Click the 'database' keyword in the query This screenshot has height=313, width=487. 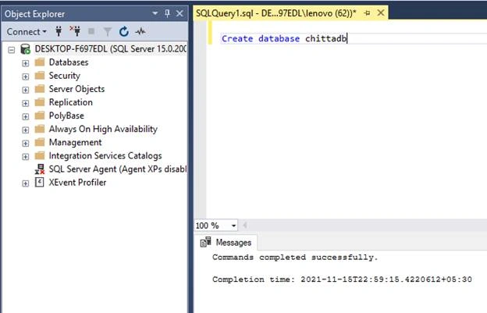(279, 38)
